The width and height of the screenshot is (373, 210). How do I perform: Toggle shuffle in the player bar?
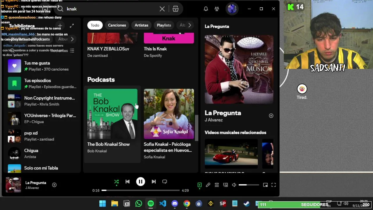point(117,181)
